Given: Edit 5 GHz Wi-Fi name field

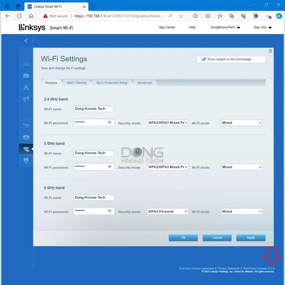Looking at the screenshot, I should [94, 153].
